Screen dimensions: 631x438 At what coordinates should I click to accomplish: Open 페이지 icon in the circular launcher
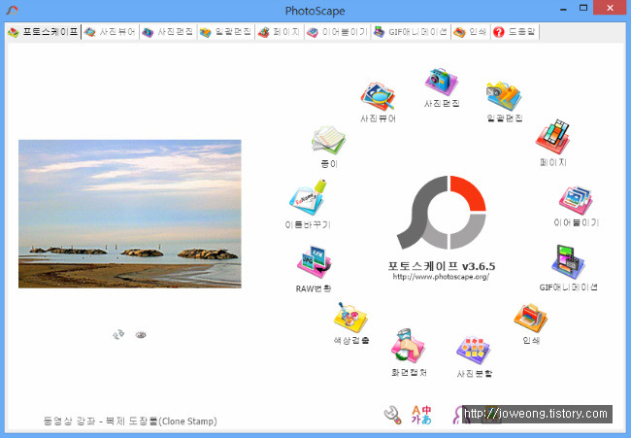click(x=552, y=137)
